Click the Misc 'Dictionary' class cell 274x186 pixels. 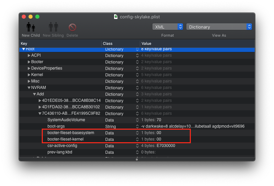tap(114, 81)
